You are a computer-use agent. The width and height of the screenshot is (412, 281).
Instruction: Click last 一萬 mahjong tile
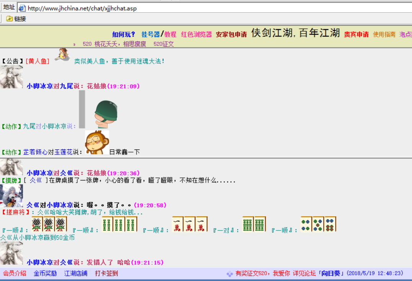click(x=201, y=224)
